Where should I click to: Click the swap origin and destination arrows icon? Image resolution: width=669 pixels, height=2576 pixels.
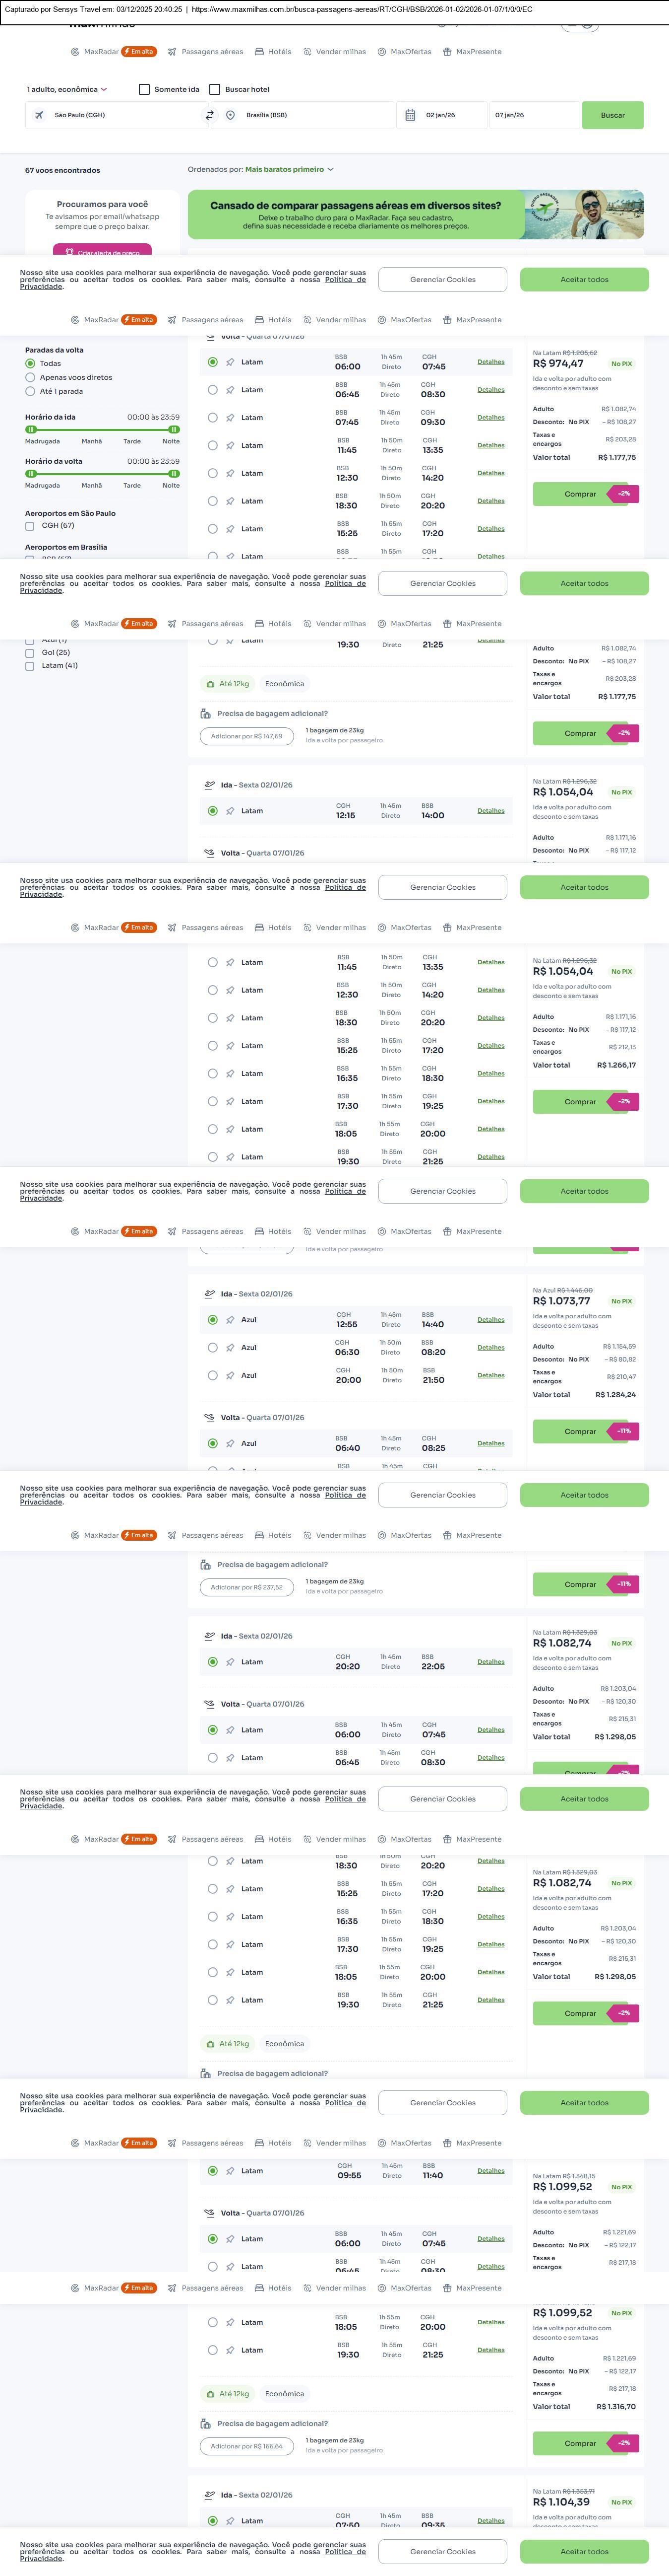[x=210, y=115]
